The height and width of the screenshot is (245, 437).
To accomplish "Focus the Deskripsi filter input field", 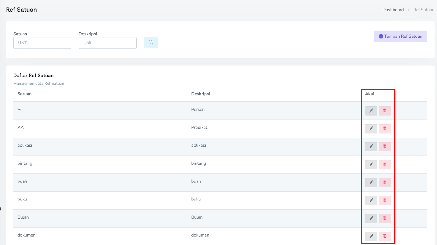I will pyautogui.click(x=108, y=43).
